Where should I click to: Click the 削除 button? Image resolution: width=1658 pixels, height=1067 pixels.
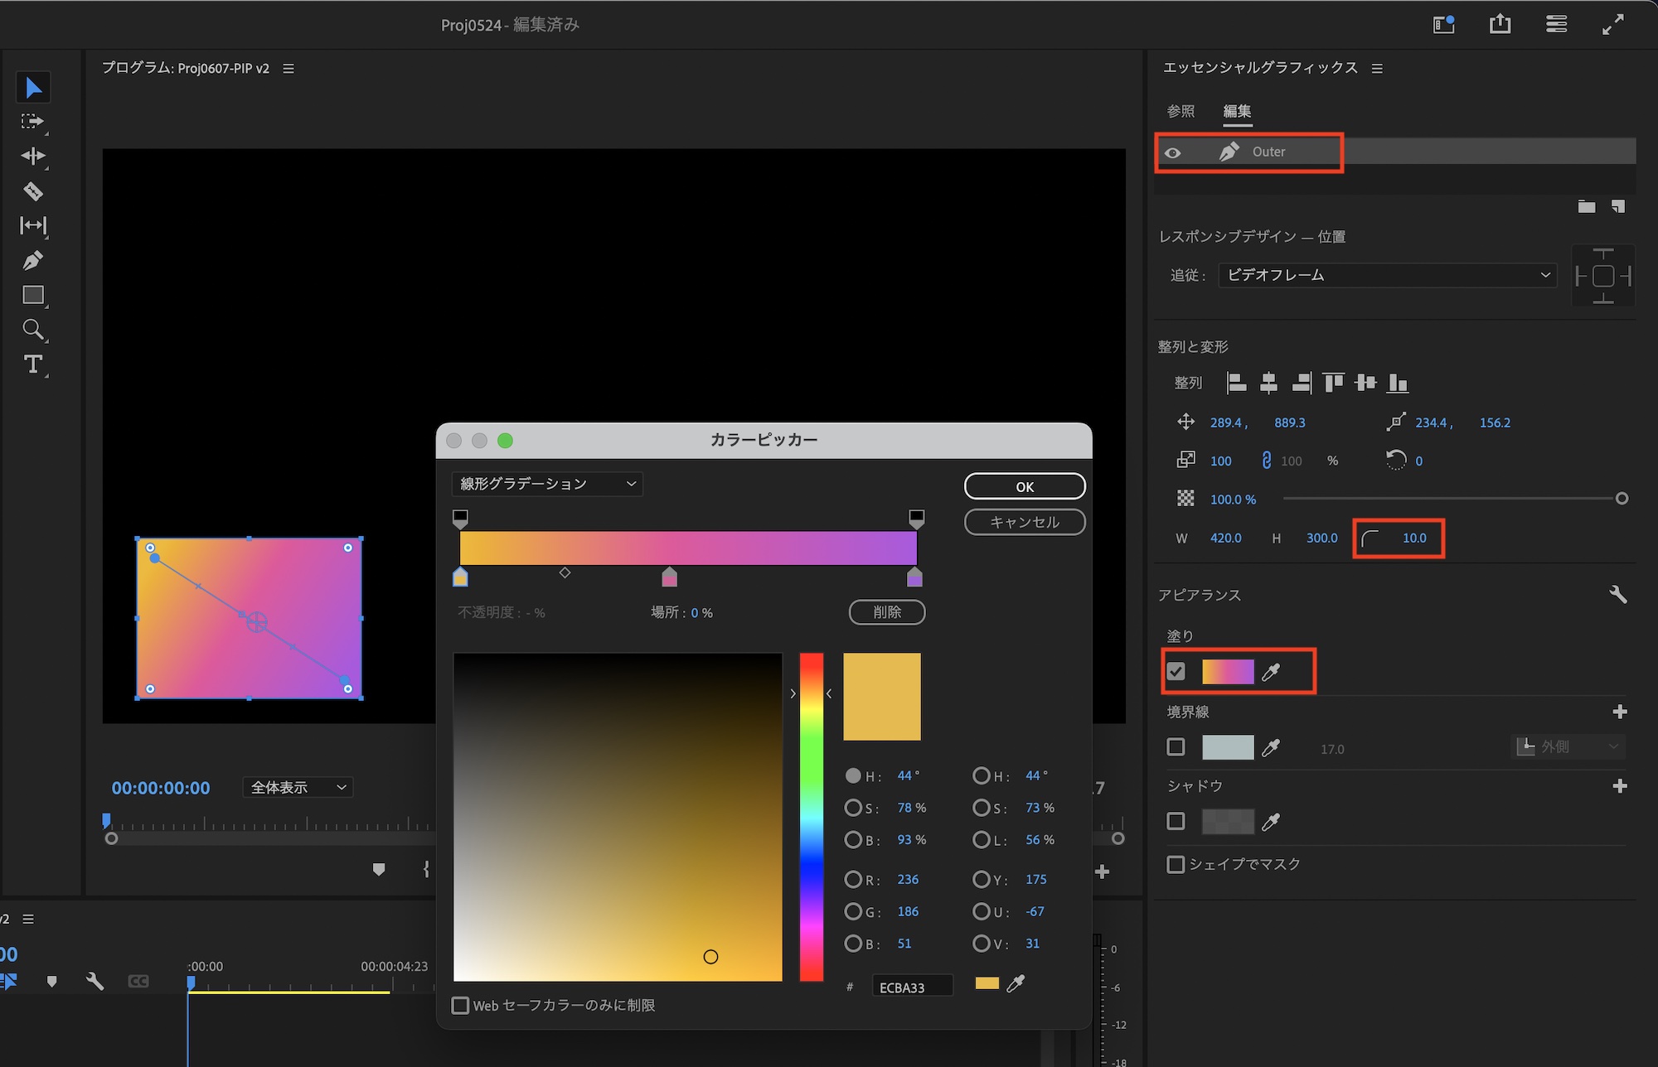pyautogui.click(x=886, y=612)
